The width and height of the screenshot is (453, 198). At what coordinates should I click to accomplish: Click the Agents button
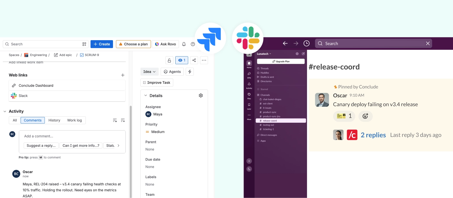(x=172, y=72)
